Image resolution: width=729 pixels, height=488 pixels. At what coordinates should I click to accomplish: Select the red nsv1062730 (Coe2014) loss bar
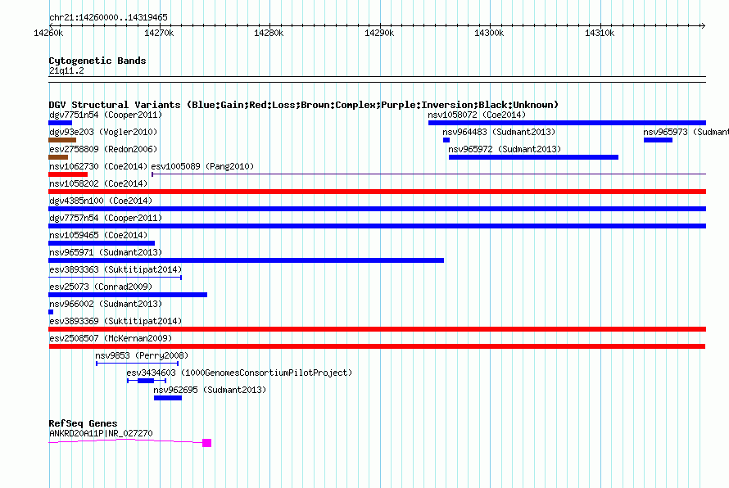68,174
